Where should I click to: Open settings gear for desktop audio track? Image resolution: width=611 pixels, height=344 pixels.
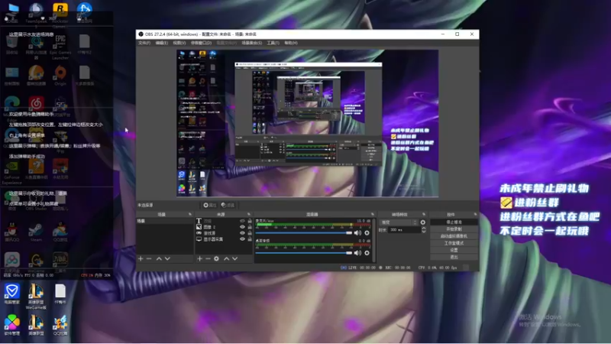click(367, 253)
